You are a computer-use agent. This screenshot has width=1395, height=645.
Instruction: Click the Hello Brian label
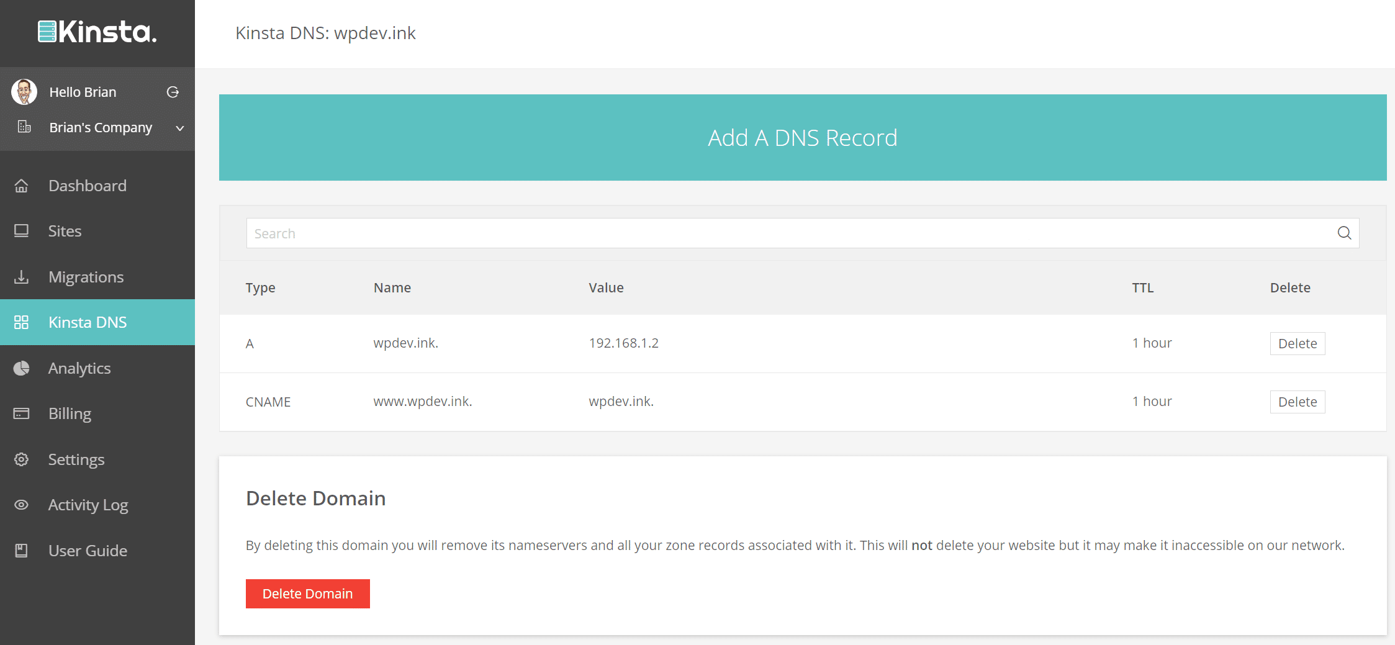pyautogui.click(x=83, y=92)
